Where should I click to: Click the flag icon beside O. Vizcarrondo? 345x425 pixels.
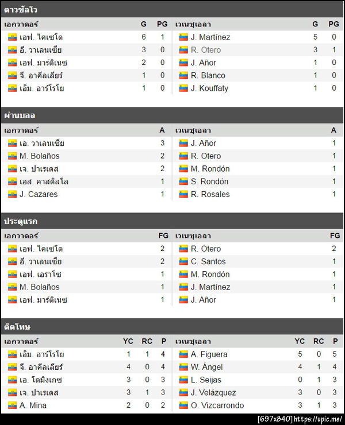click(184, 405)
